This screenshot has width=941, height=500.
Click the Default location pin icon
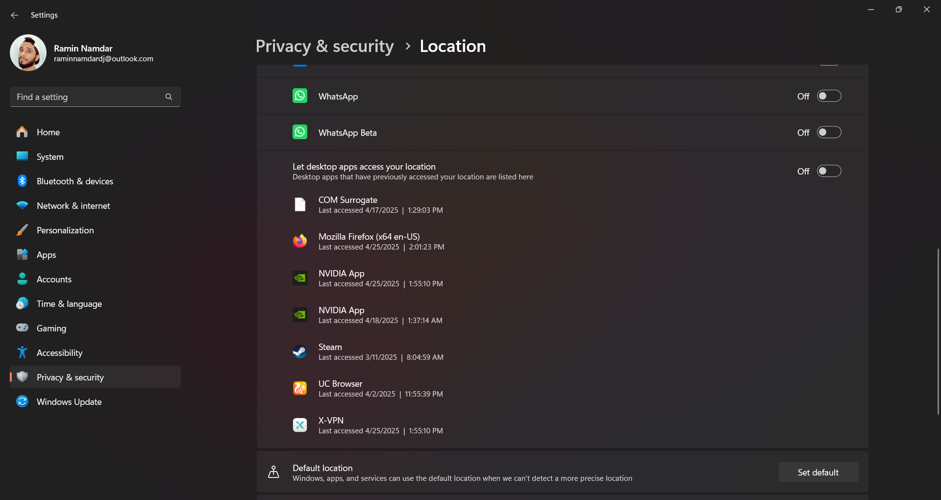tap(273, 472)
